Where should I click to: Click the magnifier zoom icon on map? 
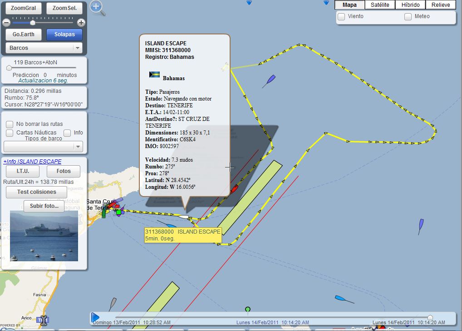(x=98, y=8)
